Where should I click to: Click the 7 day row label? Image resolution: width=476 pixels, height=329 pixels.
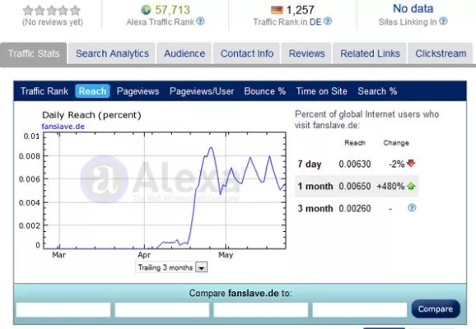310,164
